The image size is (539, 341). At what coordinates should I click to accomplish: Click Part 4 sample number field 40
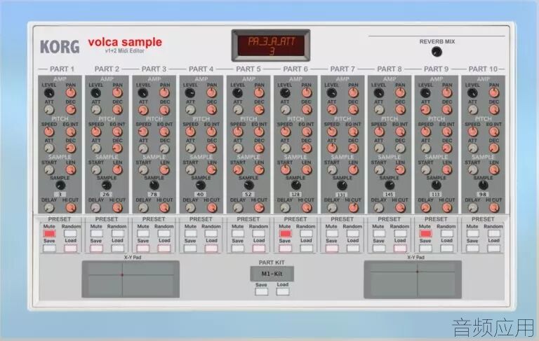pos(201,195)
